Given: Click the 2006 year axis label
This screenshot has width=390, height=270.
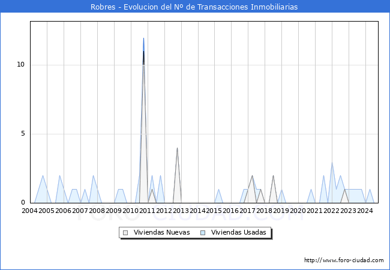Looking at the screenshot, I should [63, 211].
